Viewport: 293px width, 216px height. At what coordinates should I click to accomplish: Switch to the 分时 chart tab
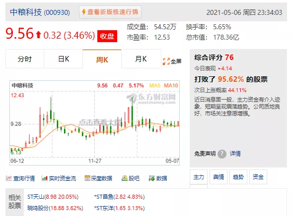[x=25, y=59]
